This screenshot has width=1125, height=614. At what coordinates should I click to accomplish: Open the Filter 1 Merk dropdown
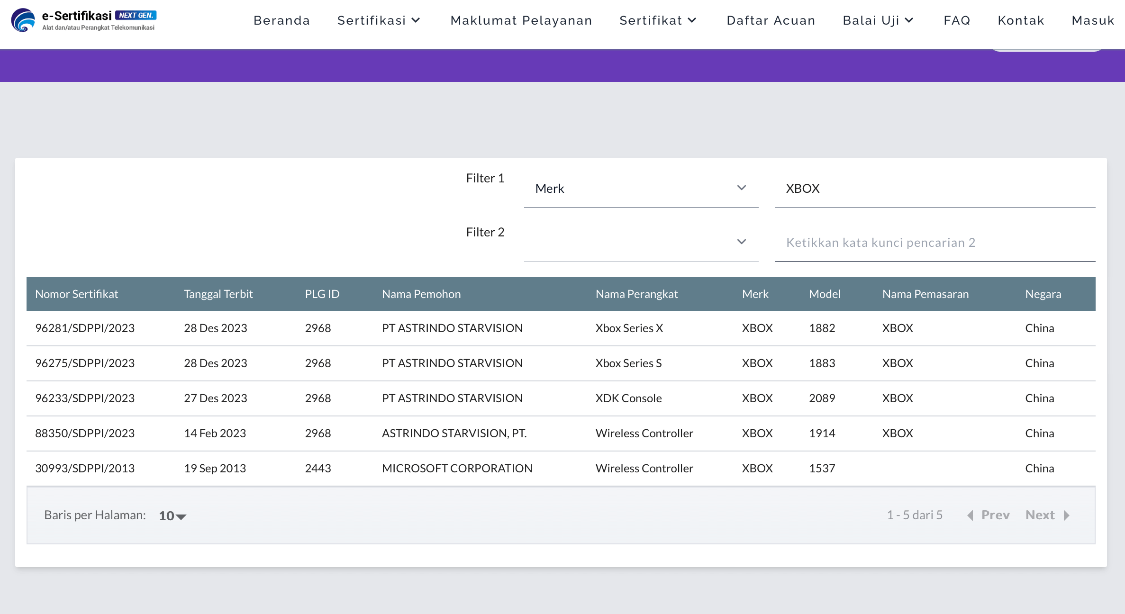(x=641, y=189)
